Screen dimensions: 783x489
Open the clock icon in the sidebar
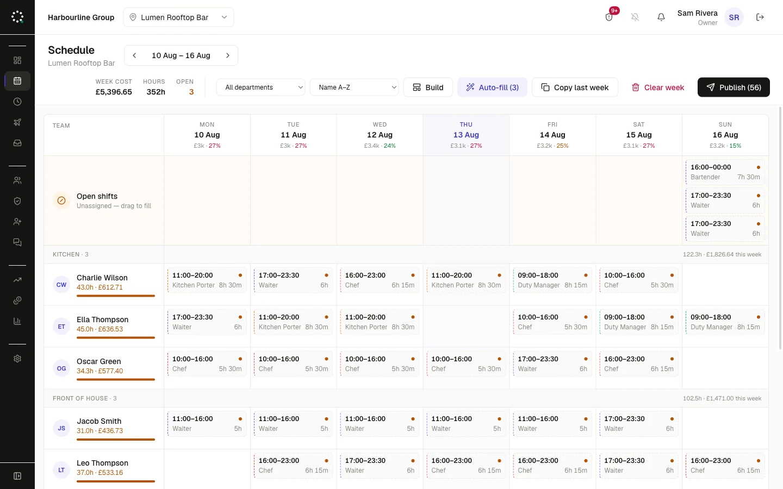pos(17,102)
